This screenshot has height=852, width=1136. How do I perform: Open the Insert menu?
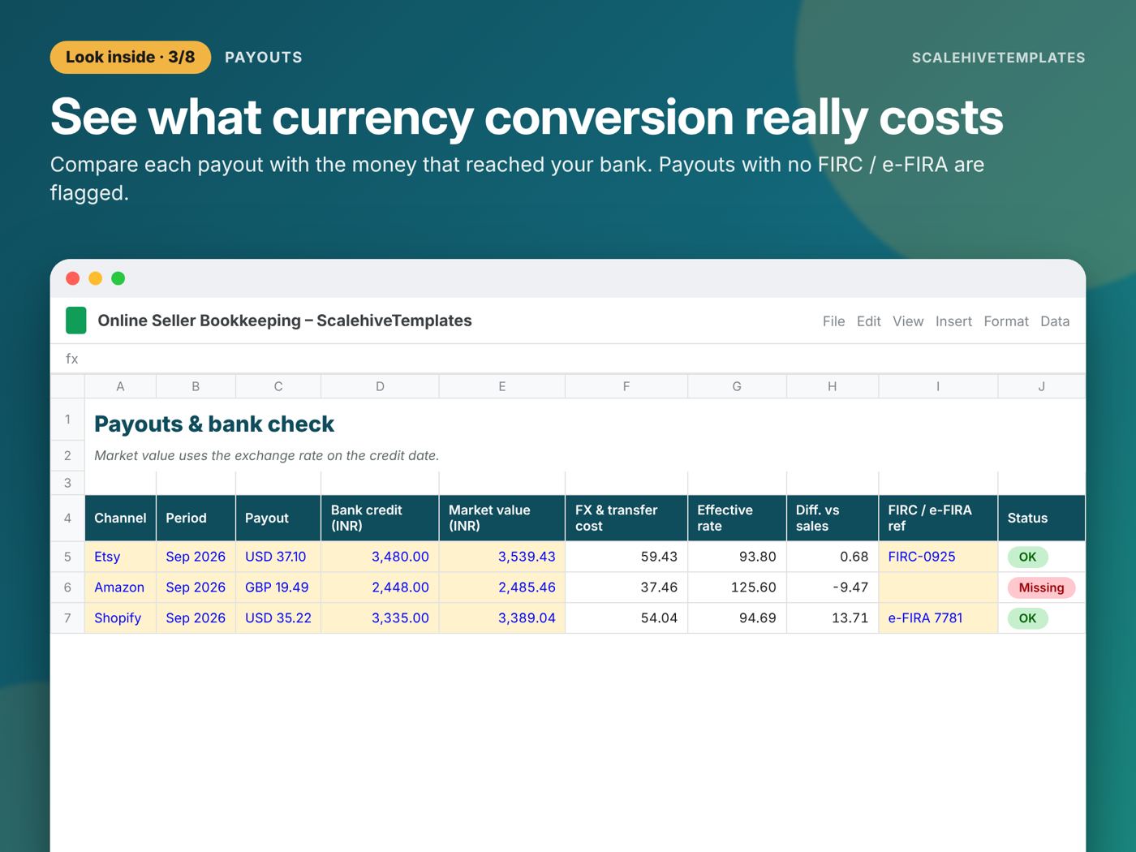tap(953, 321)
